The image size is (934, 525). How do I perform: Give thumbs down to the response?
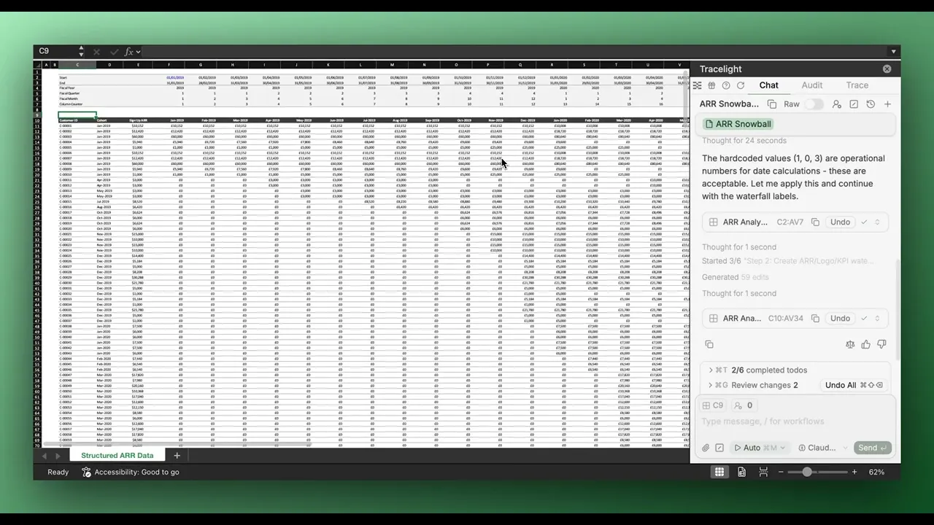point(881,345)
